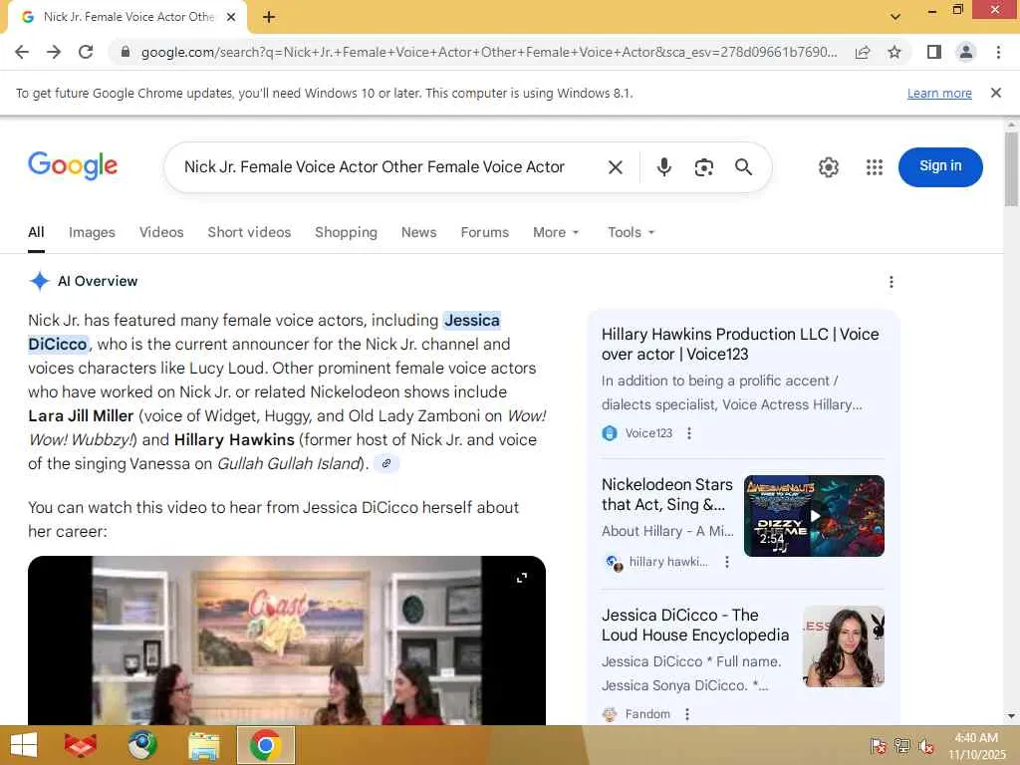The image size is (1020, 765).
Task: Open the red fox-like taskbar app icon
Action: click(x=80, y=745)
